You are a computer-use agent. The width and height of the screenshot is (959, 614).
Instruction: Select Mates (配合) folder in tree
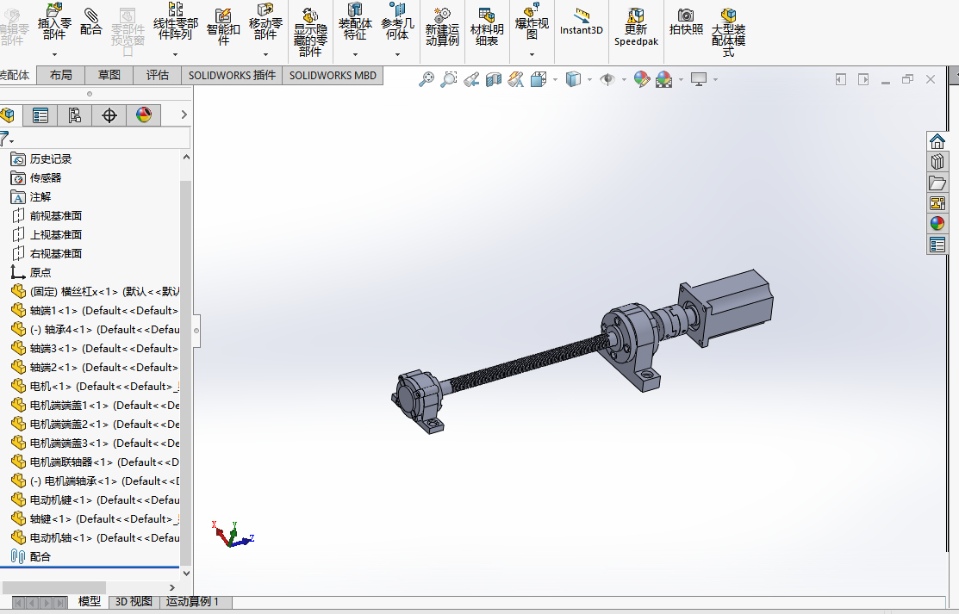[x=30, y=557]
